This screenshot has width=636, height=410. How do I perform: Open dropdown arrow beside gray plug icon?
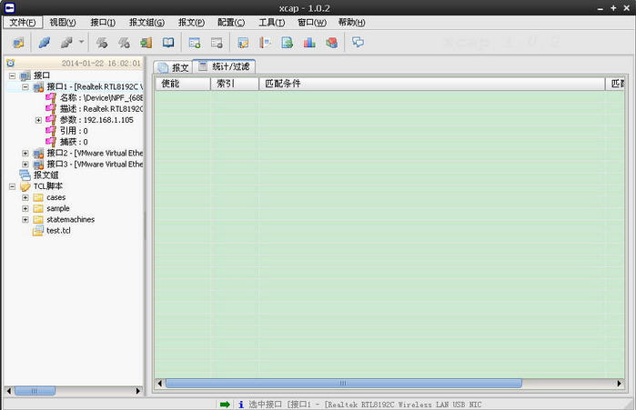[81, 42]
